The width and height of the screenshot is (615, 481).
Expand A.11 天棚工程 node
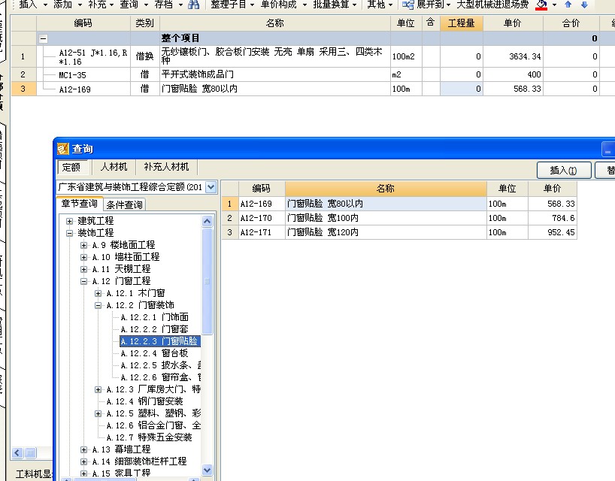point(83,269)
